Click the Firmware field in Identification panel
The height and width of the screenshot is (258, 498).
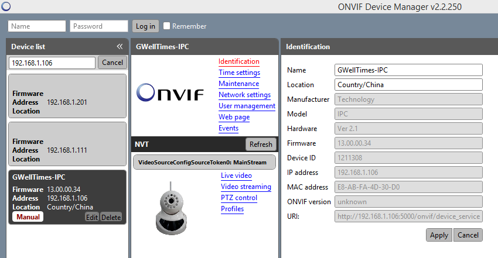(408, 143)
